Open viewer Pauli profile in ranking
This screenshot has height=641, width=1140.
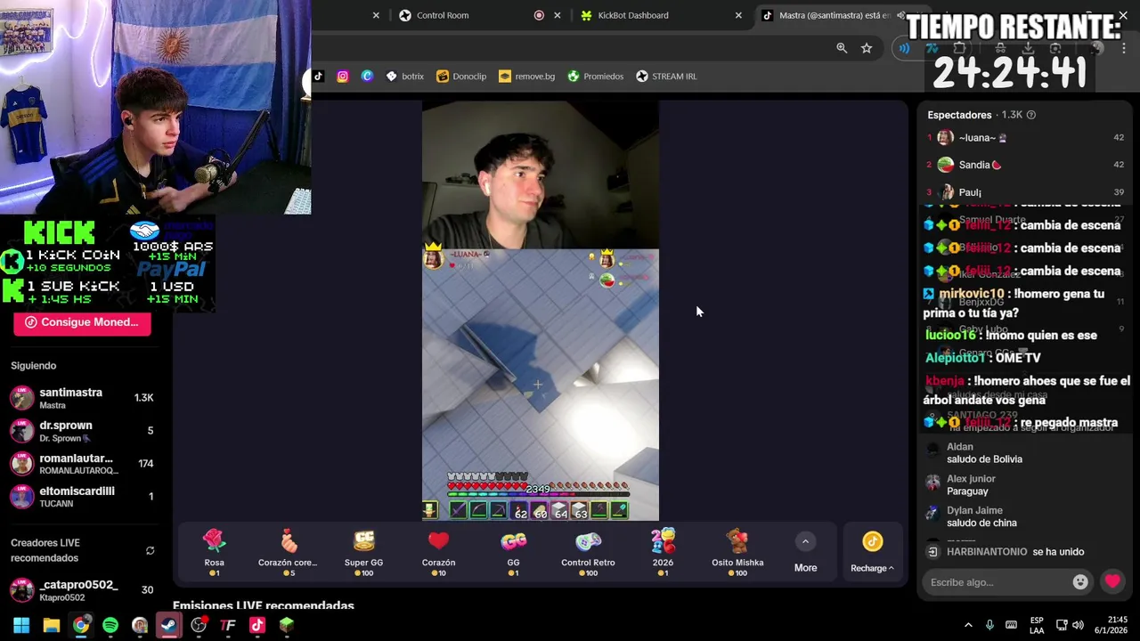click(1026, 191)
